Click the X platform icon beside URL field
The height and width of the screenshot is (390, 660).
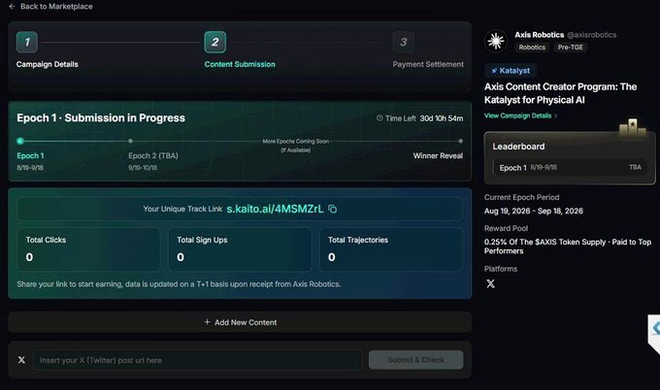tap(21, 360)
